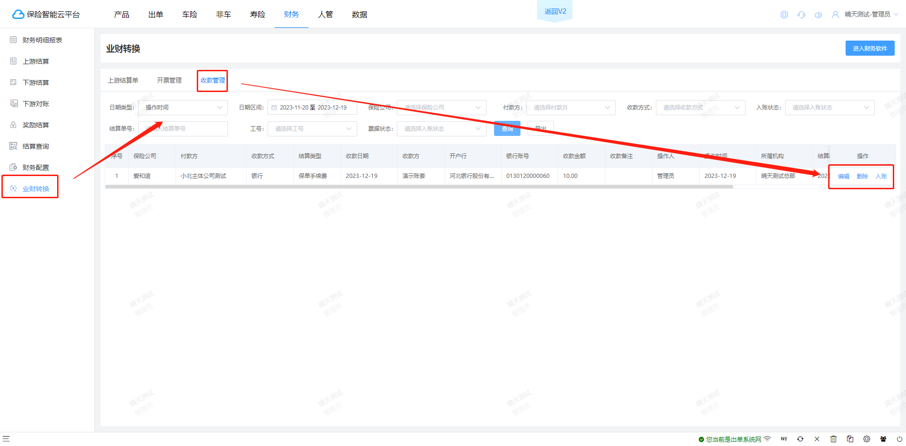This screenshot has width=906, height=446.
Task: Open the 人管 top menu
Action: pos(326,15)
